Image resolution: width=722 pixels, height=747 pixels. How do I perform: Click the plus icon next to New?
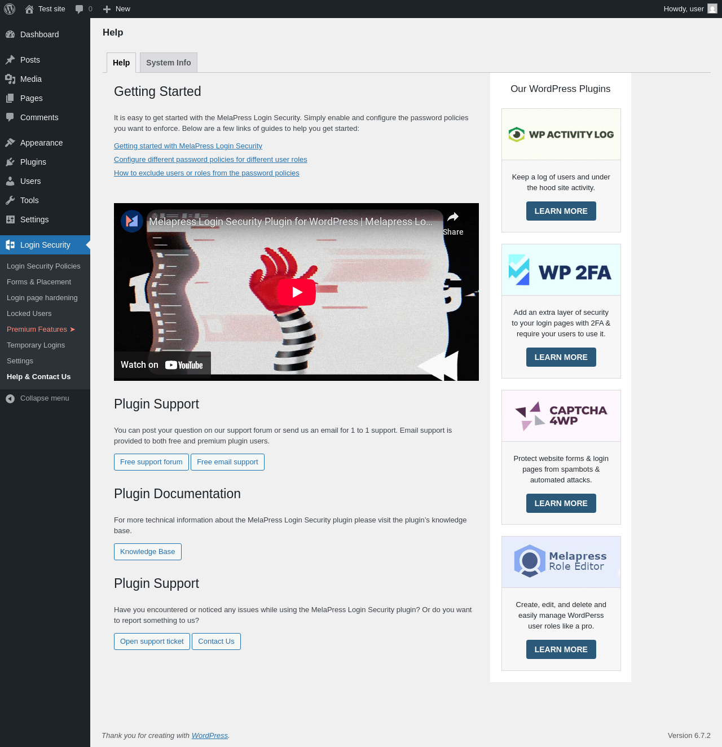107,9
